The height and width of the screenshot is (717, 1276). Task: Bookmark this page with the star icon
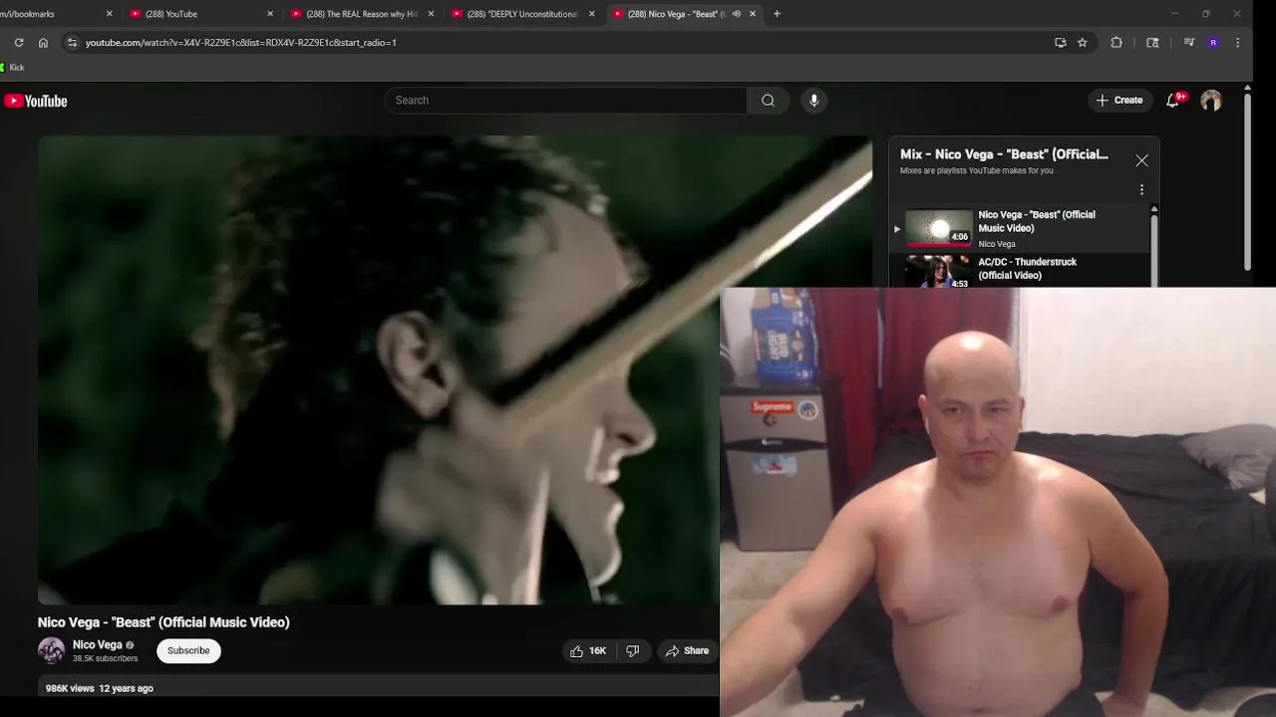(x=1083, y=43)
